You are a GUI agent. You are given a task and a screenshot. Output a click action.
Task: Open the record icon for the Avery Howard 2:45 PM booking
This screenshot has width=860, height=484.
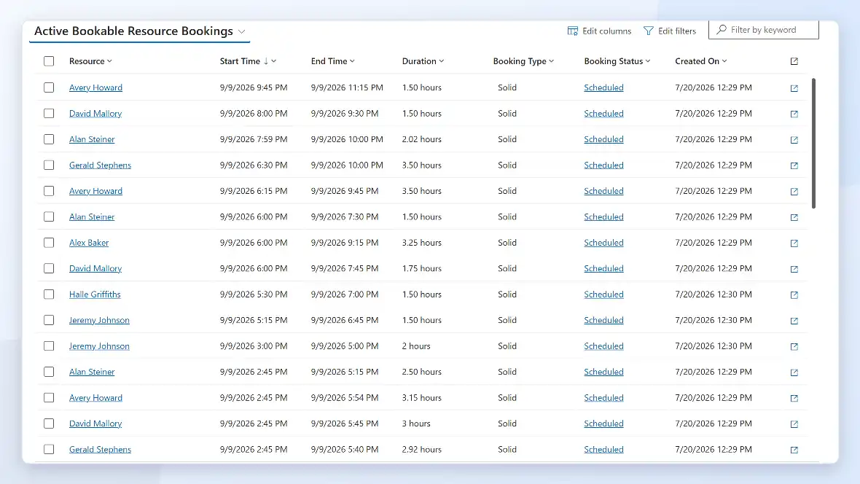794,398
